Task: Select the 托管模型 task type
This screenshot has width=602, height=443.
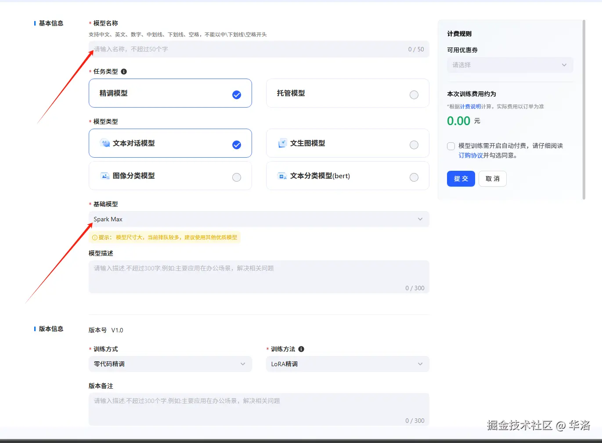Action: click(348, 93)
